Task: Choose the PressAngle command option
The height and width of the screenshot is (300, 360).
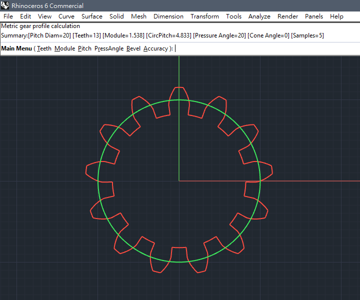Action: coord(109,48)
